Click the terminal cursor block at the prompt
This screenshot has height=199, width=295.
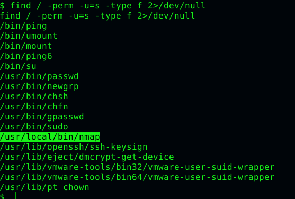13,195
